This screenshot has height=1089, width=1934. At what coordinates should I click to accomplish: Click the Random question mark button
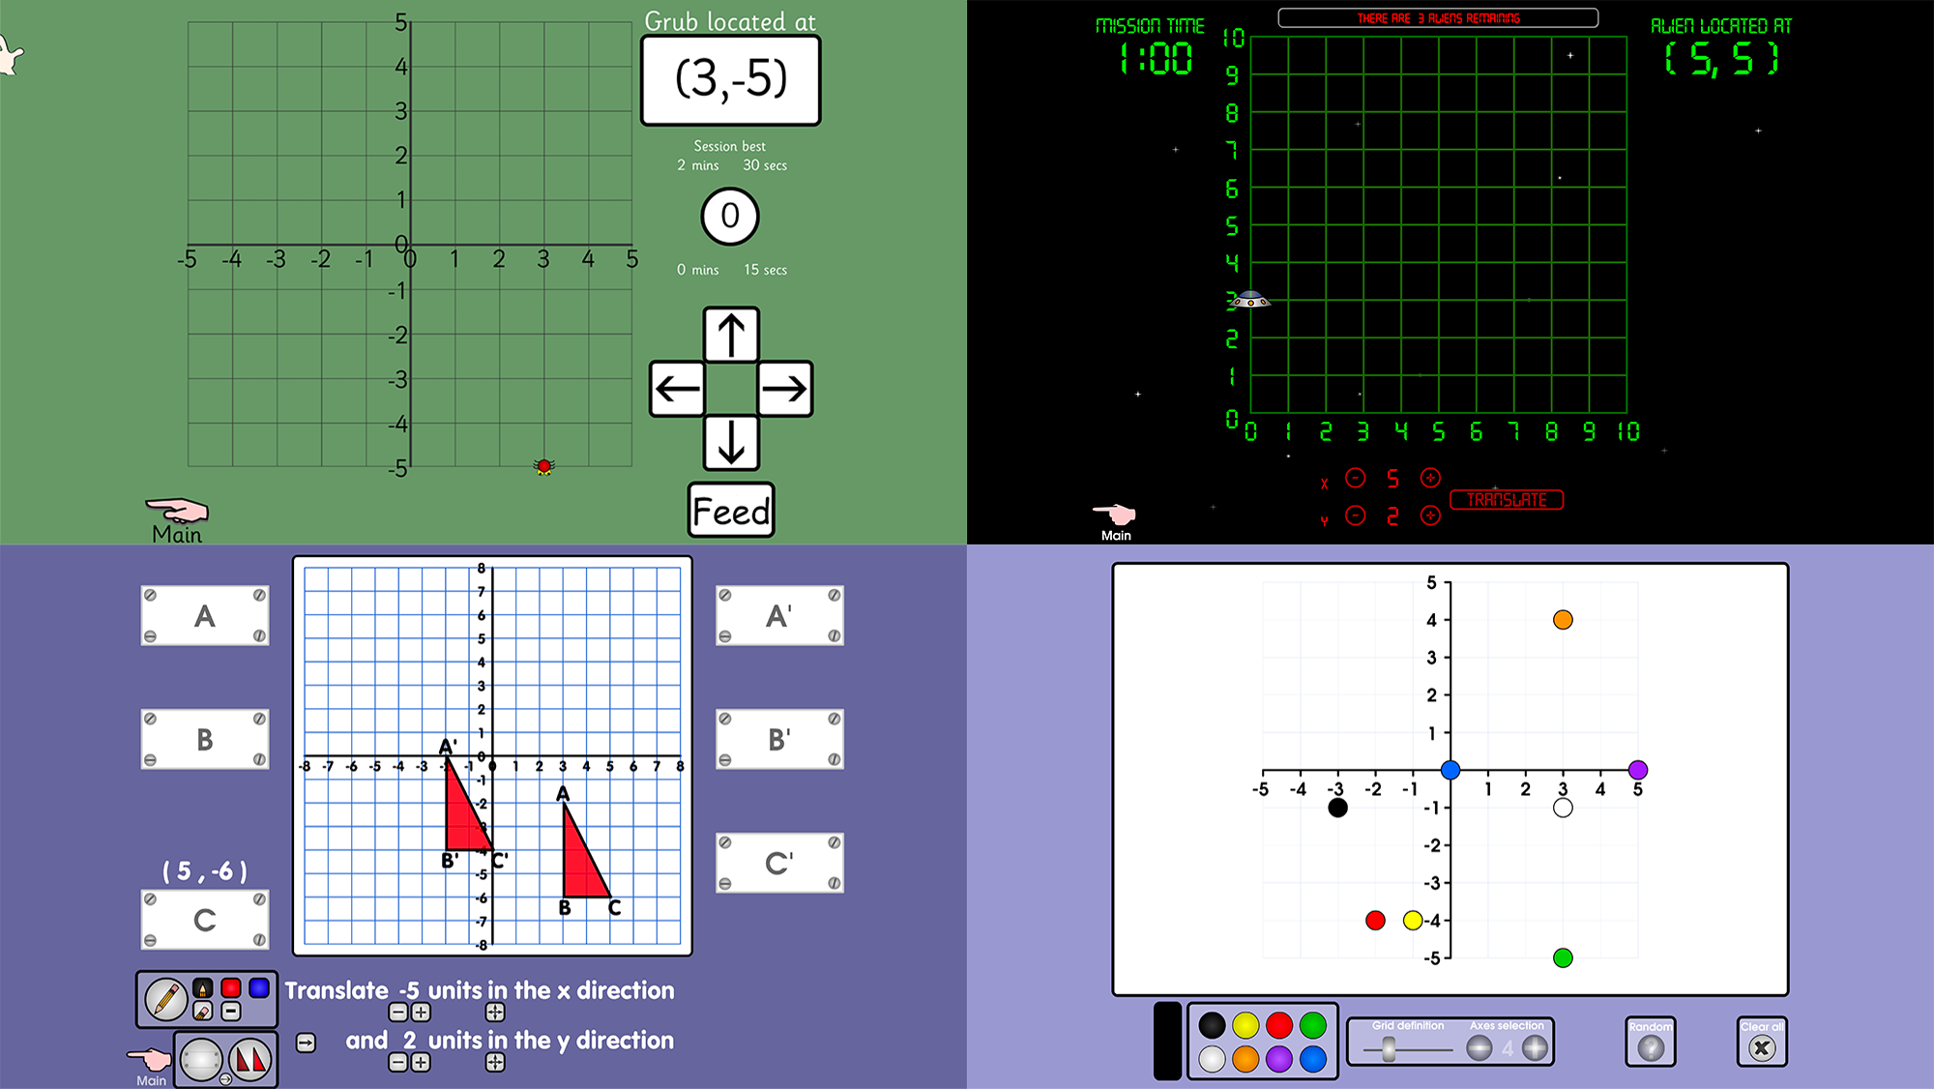point(1650,1047)
